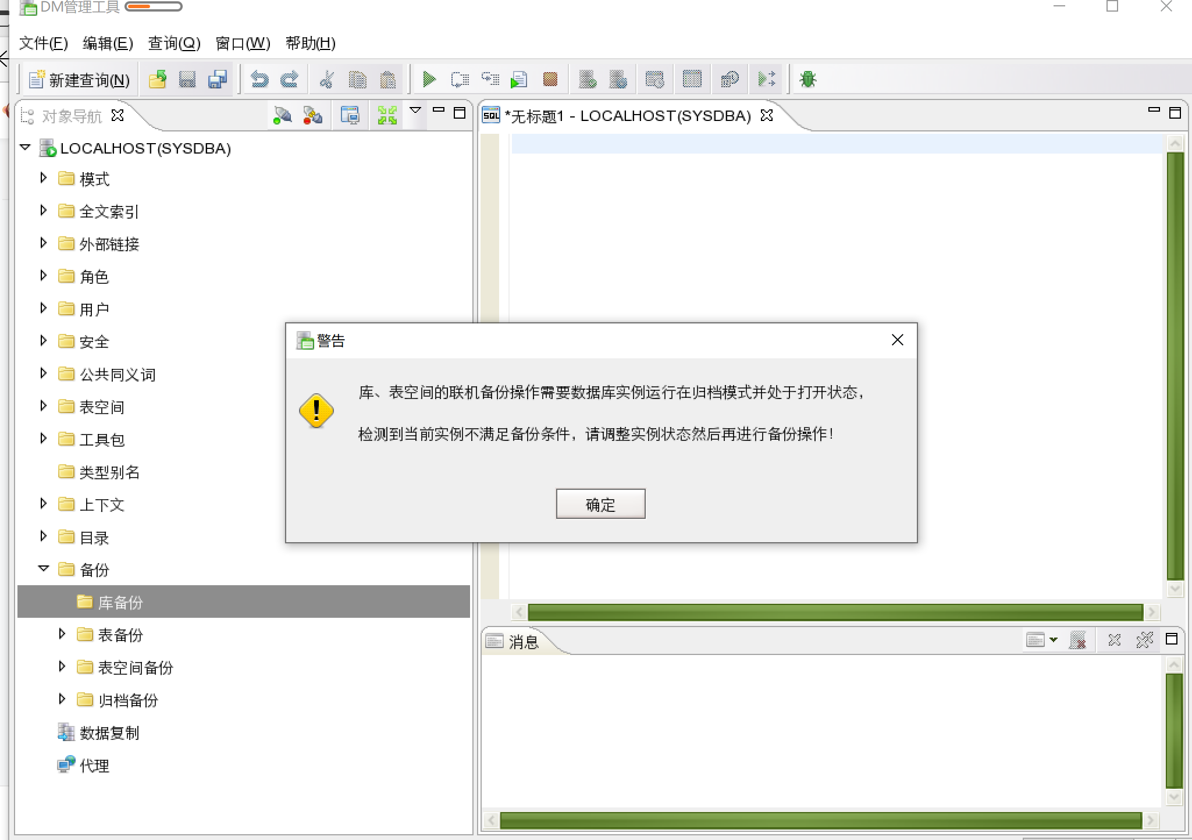
Task: Click the save all disks icon
Action: tap(218, 79)
